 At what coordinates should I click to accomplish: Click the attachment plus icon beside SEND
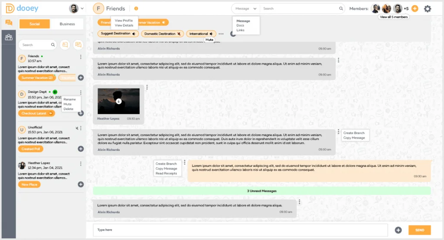tap(398, 230)
